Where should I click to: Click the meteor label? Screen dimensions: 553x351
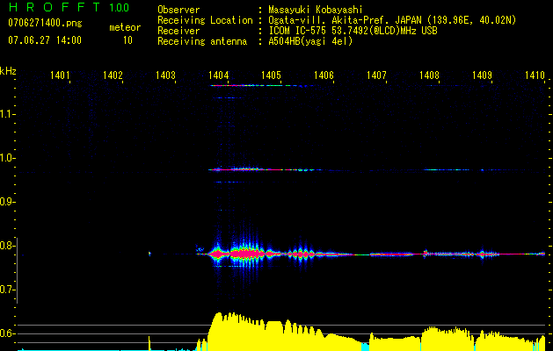pos(125,27)
